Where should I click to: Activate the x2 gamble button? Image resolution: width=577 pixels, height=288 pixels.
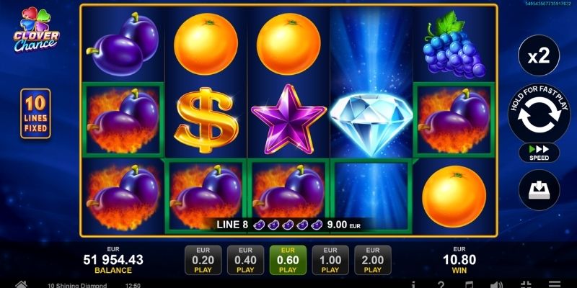pos(539,55)
